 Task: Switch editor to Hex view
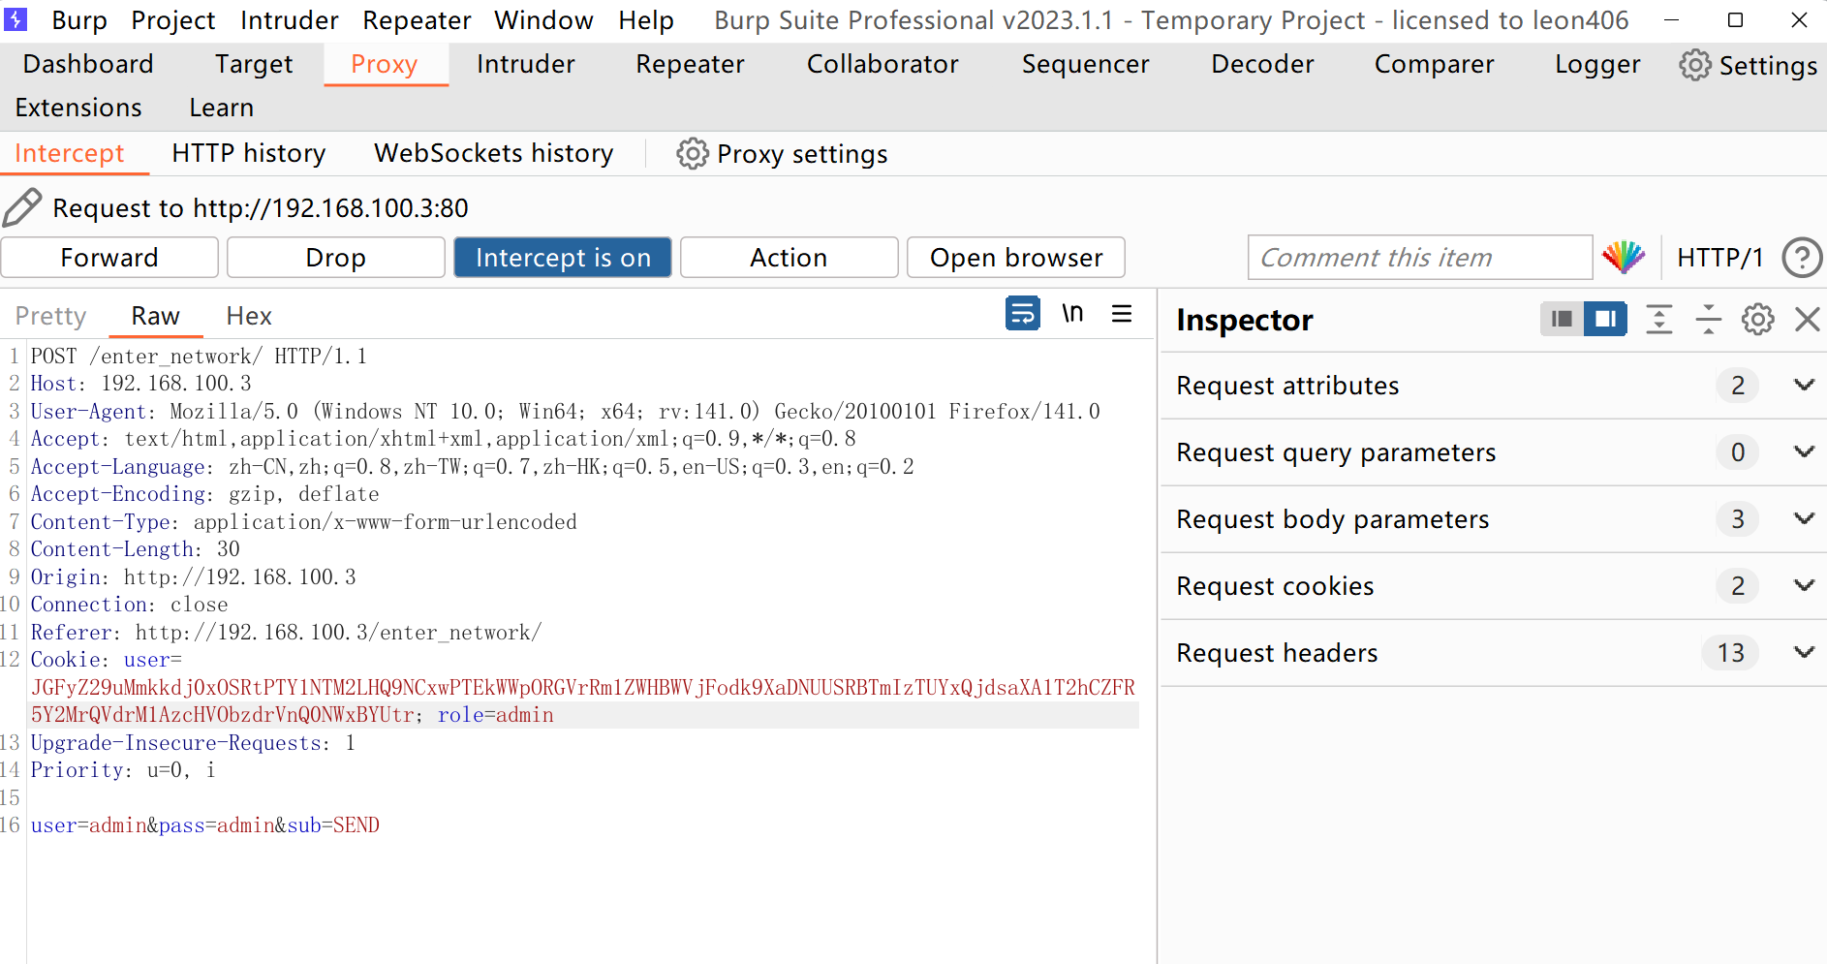click(249, 316)
